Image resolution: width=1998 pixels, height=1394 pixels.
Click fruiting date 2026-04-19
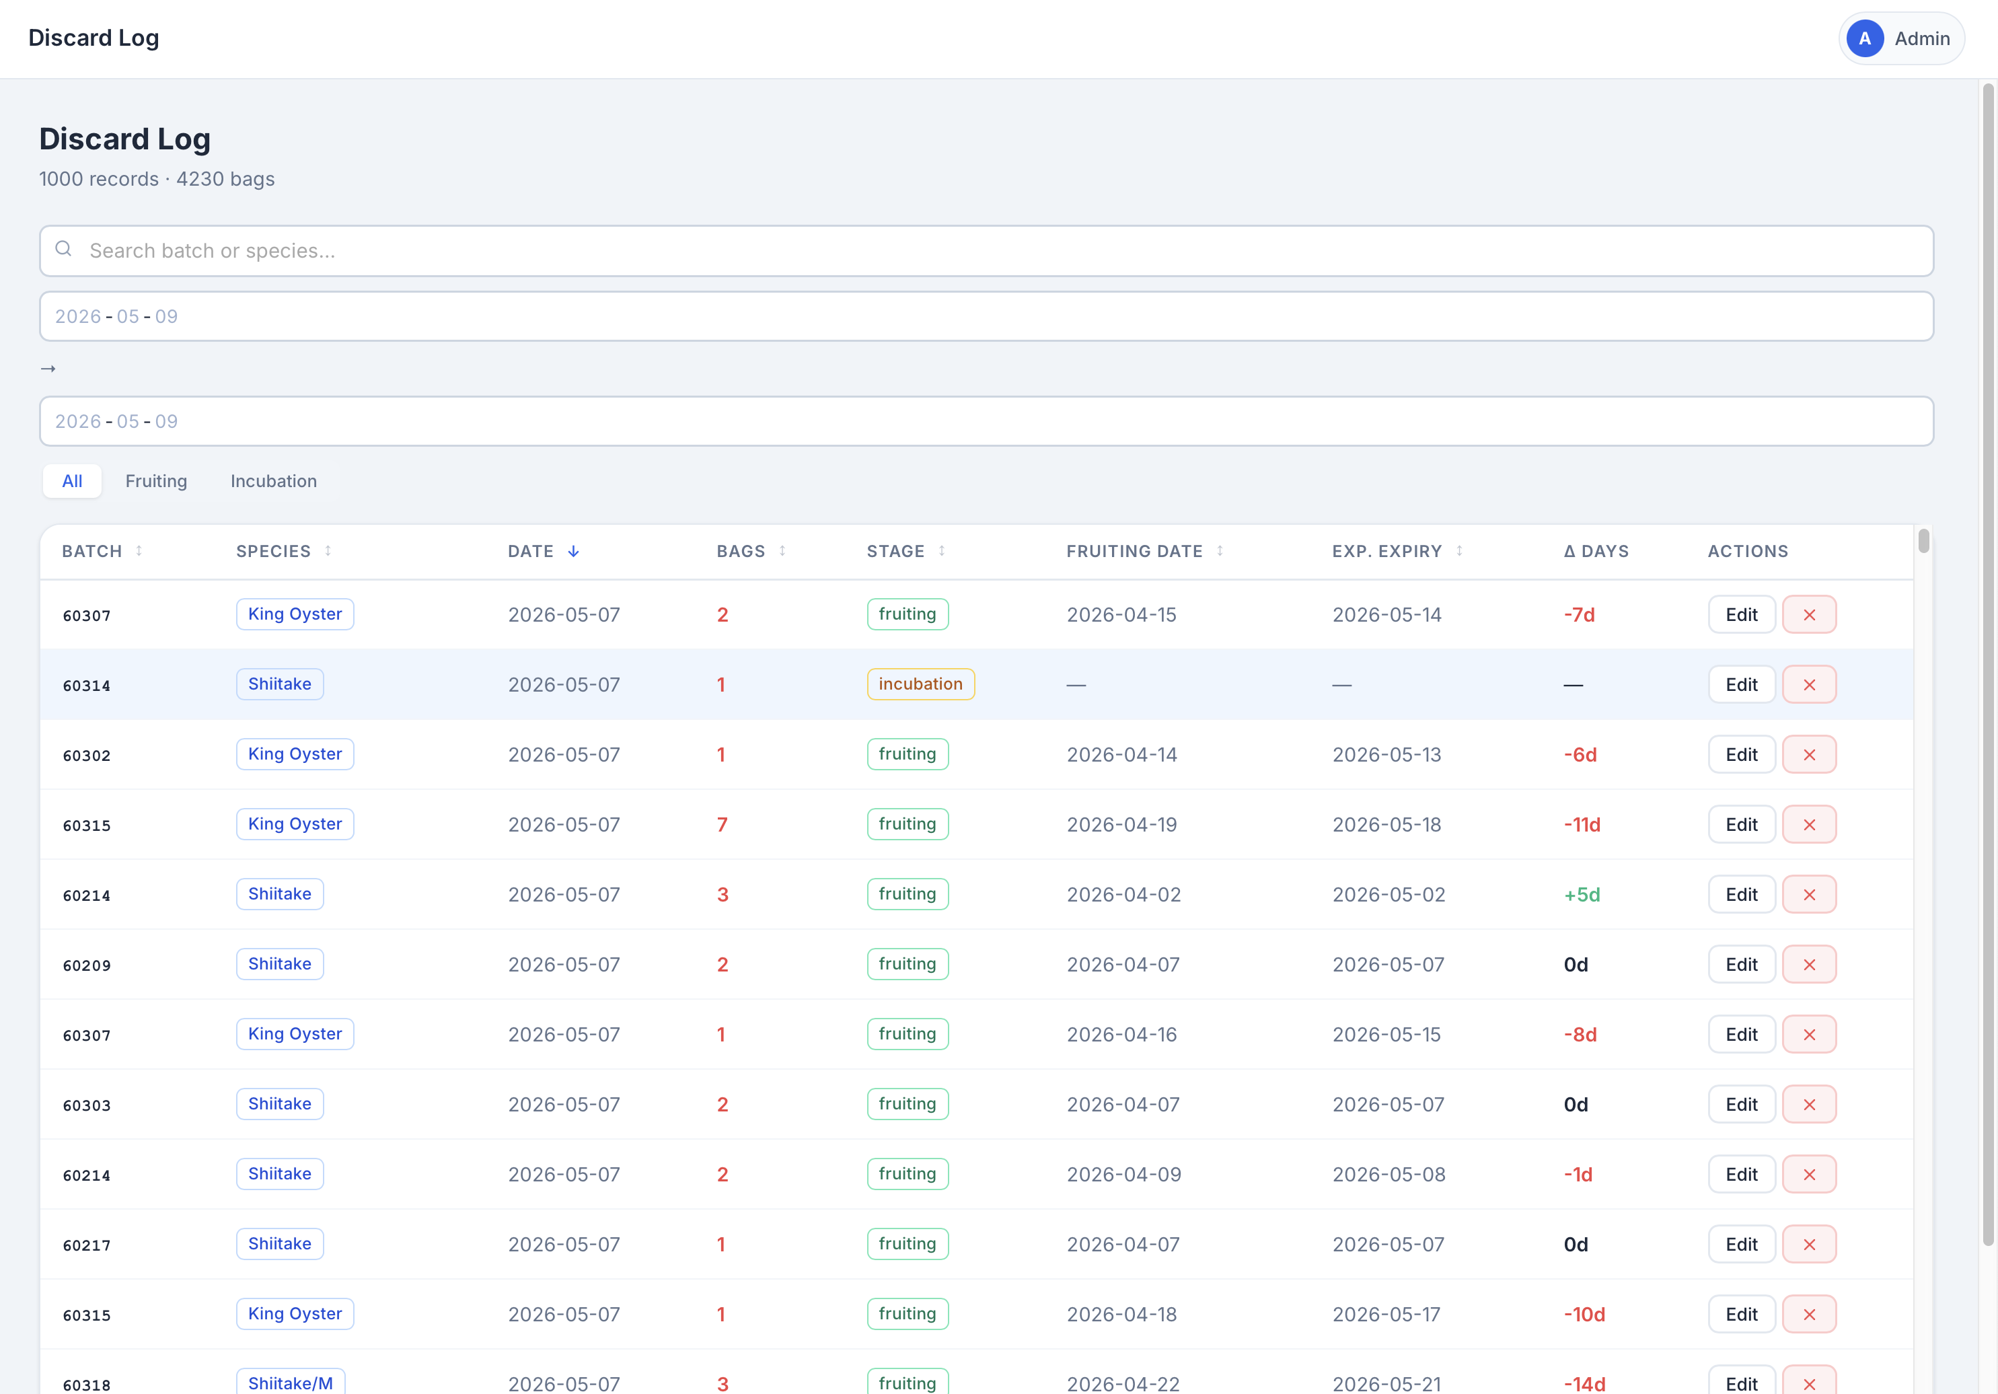[1121, 824]
